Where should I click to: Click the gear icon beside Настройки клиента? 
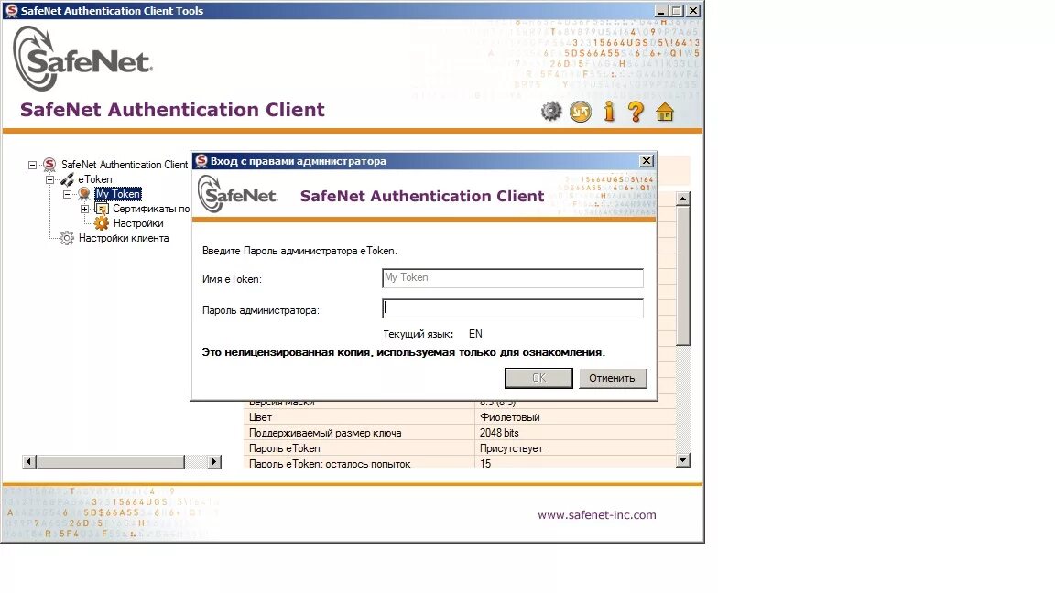point(67,238)
